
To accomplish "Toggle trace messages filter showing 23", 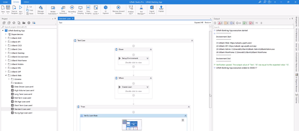I will click(239, 23).
